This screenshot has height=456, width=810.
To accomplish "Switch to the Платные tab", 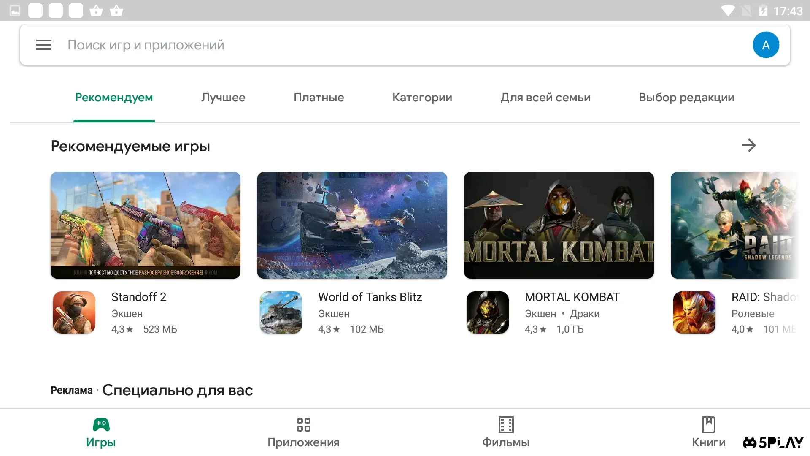I will [x=319, y=98].
